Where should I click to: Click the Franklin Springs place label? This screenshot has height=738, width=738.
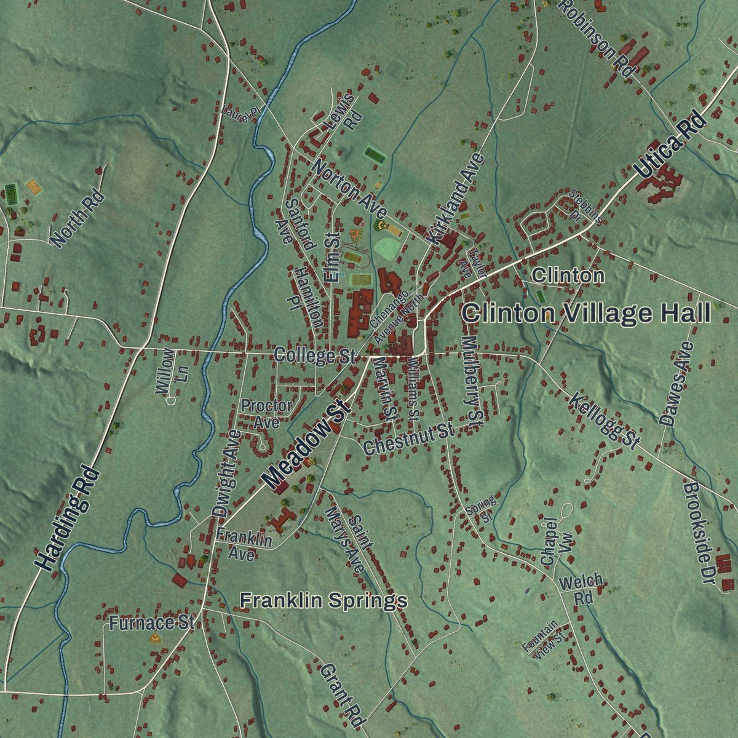(323, 600)
